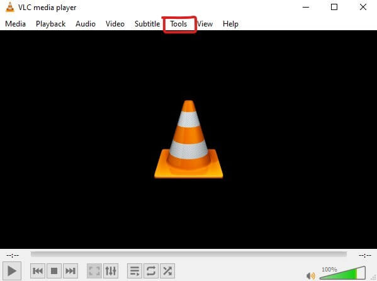Stop playback with the square Stop button
The height and width of the screenshot is (281, 377).
click(x=54, y=271)
